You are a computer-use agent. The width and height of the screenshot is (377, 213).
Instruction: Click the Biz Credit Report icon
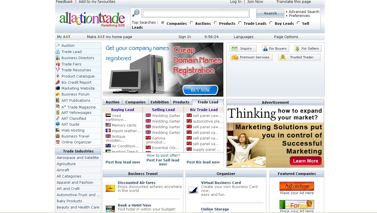[x=58, y=82]
